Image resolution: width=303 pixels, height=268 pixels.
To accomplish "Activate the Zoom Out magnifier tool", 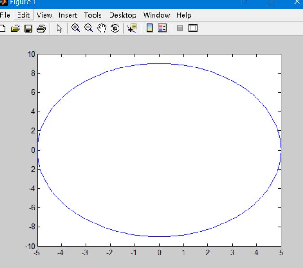I will 89,28.
